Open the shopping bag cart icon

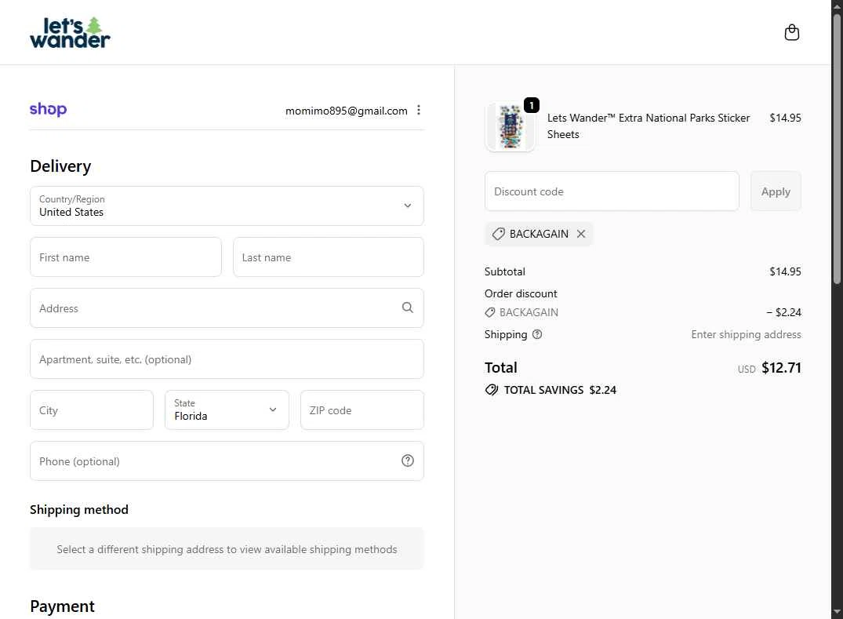coord(791,33)
